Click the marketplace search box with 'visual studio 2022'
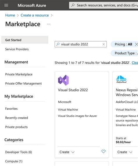This screenshot has height=166, width=138. click(x=81, y=44)
